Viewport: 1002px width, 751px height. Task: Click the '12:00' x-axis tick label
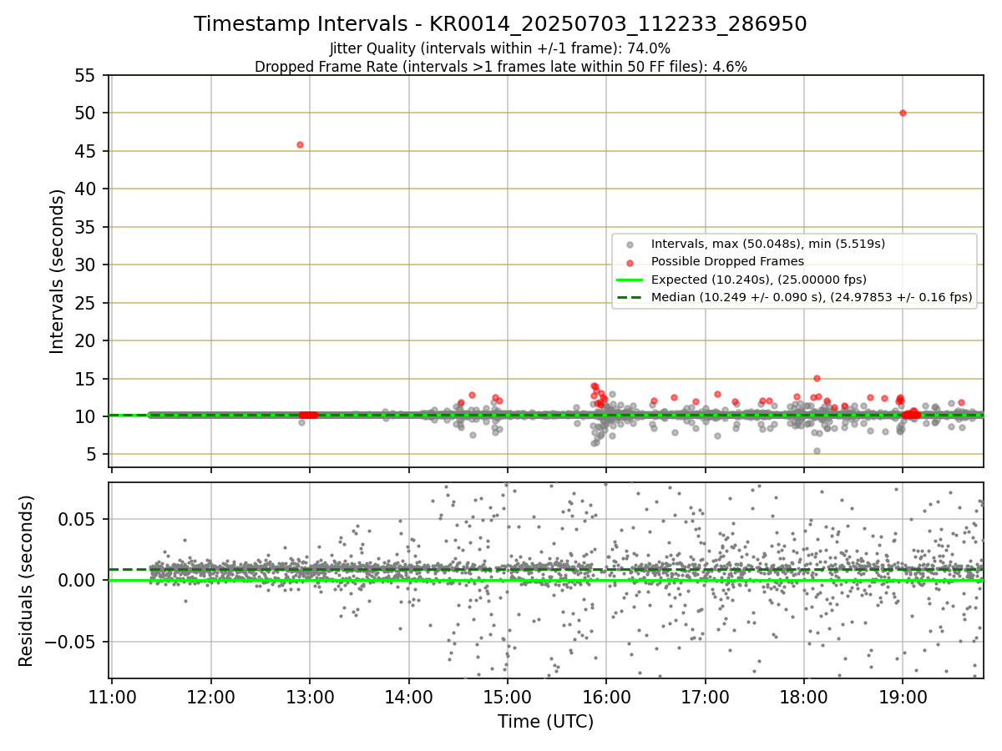click(x=210, y=696)
